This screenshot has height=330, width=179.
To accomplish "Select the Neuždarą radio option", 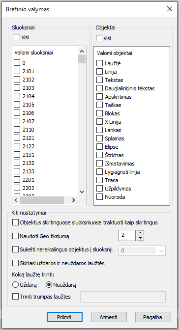I will coord(49,285).
